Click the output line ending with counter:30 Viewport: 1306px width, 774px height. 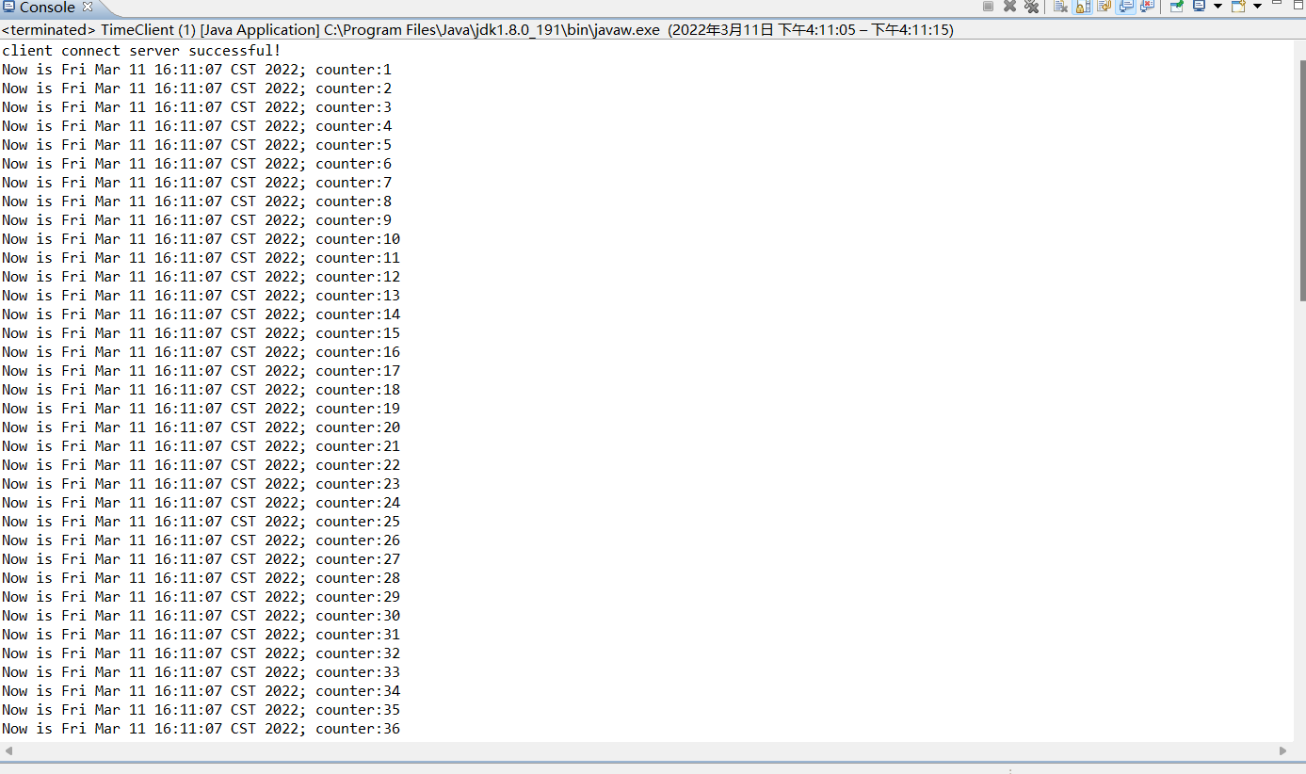tap(201, 616)
